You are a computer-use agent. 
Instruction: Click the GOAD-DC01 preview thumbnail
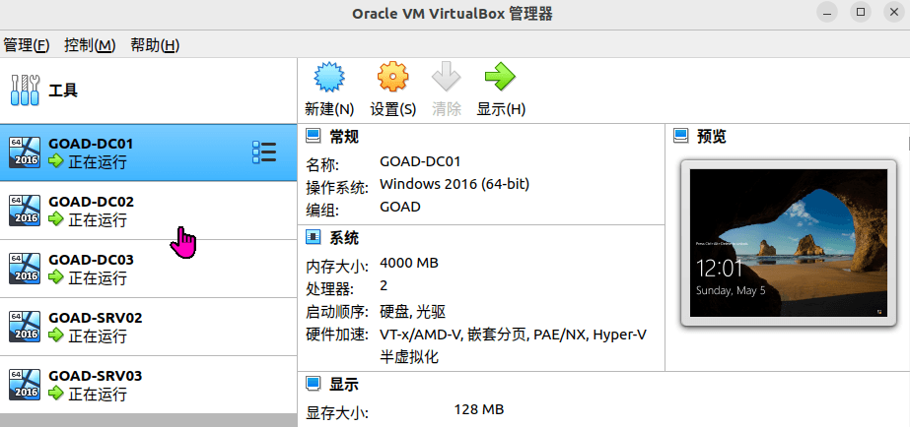coord(788,242)
